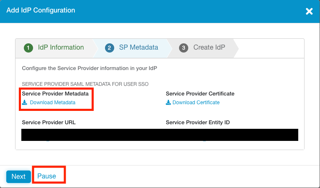
Task: Click the Service Provider Entity ID label
Action: pyautogui.click(x=198, y=123)
